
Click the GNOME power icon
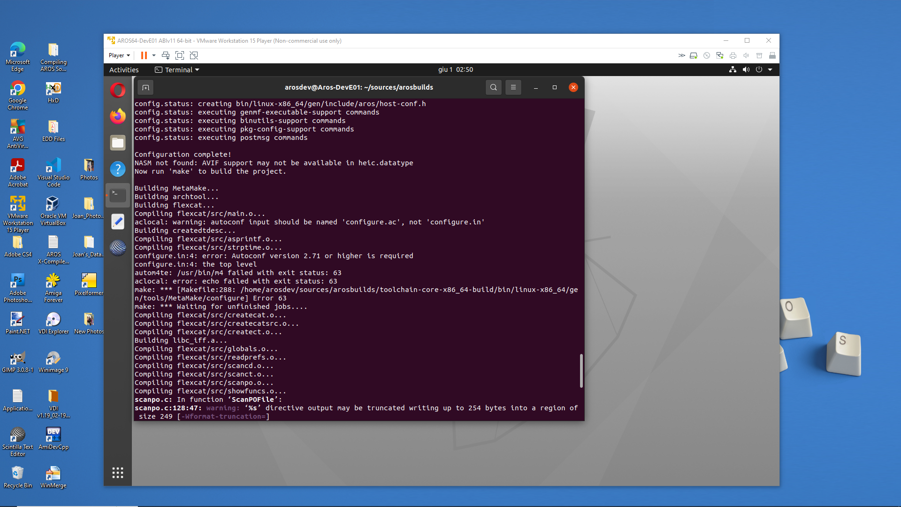759,69
